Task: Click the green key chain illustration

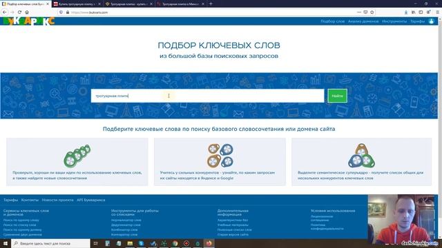Action: coord(77,156)
